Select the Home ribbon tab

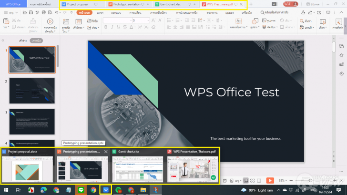pos(84,12)
